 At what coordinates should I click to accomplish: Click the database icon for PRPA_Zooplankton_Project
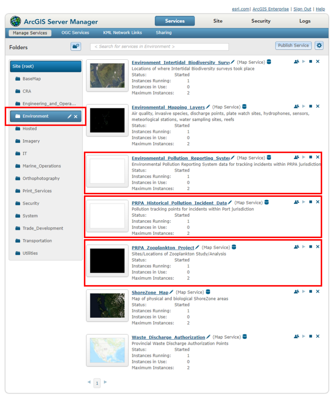click(234, 247)
